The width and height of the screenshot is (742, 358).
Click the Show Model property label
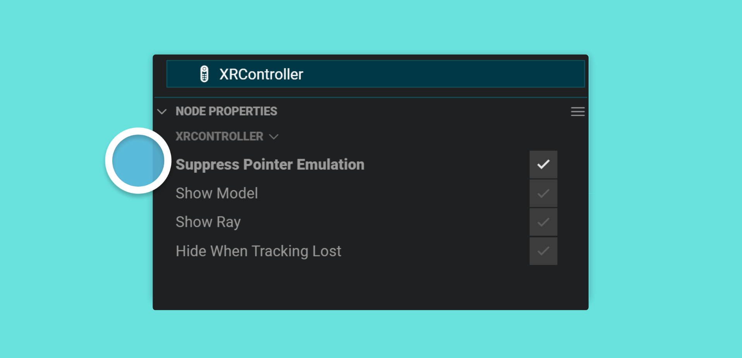pyautogui.click(x=216, y=193)
